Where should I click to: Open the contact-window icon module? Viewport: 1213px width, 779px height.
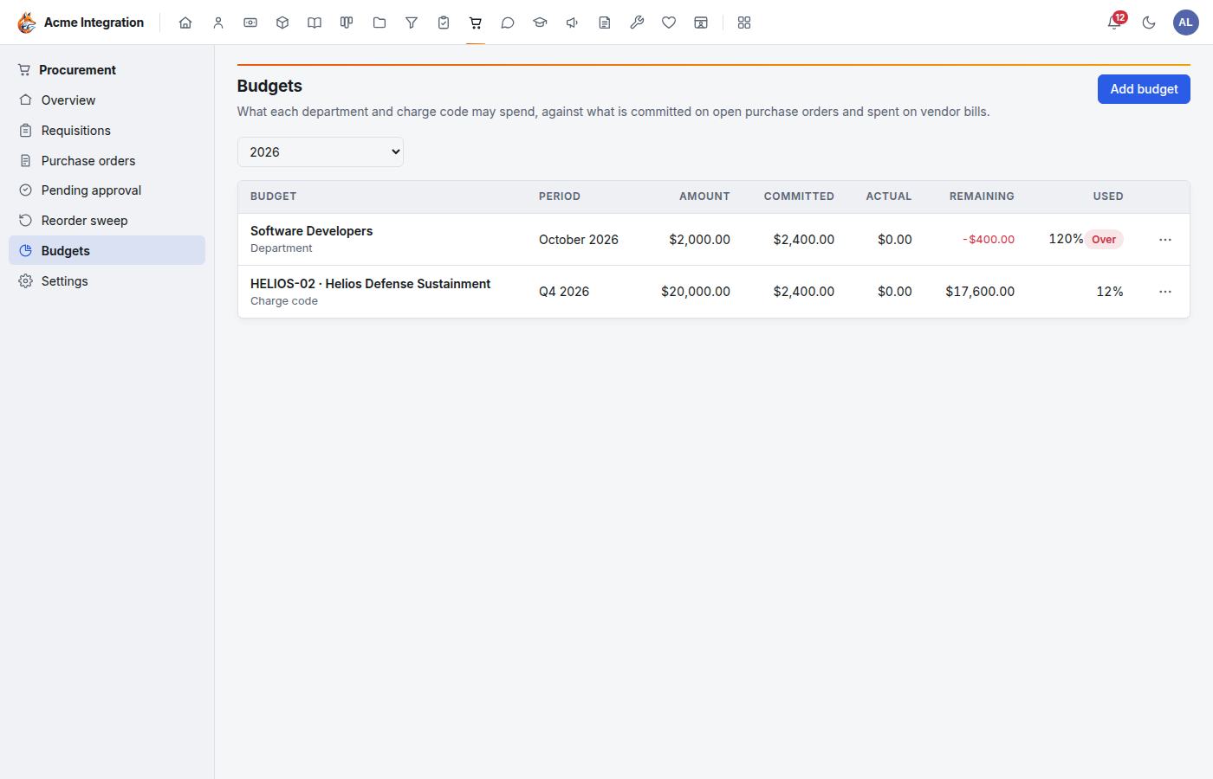[x=701, y=23]
